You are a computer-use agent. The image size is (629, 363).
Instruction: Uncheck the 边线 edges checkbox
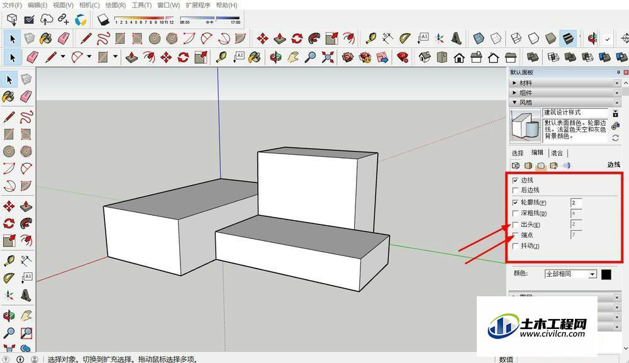pos(516,181)
